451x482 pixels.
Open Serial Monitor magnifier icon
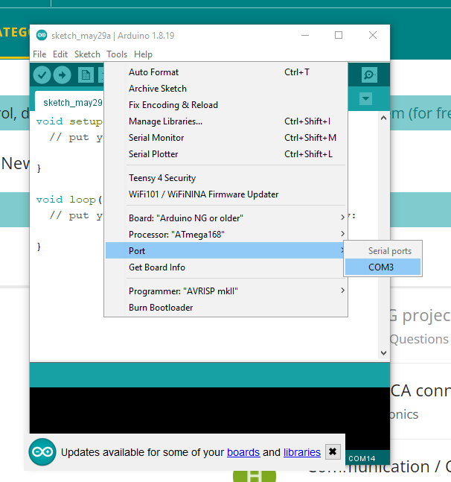pos(369,74)
